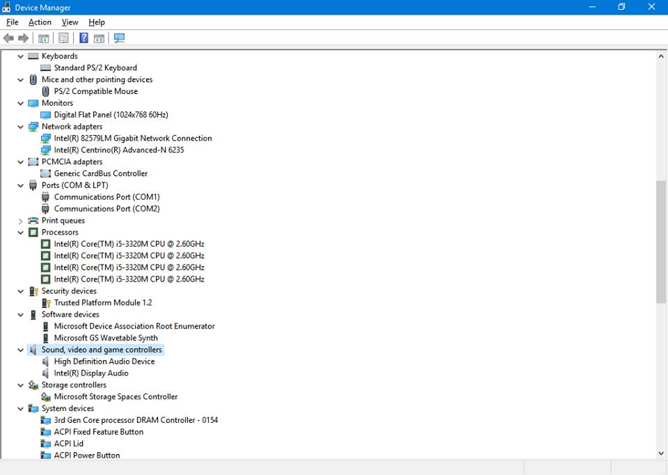Click the Sound, video and game controllers speaker icon
This screenshot has width=668, height=475.
point(33,350)
